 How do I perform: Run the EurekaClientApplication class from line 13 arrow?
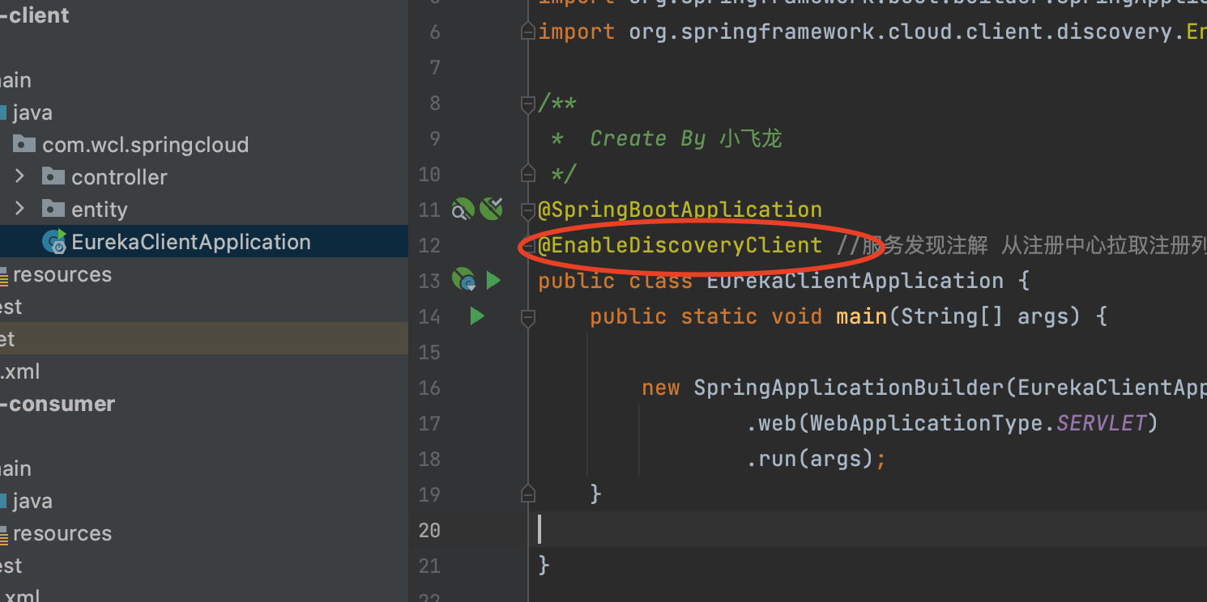pos(493,281)
